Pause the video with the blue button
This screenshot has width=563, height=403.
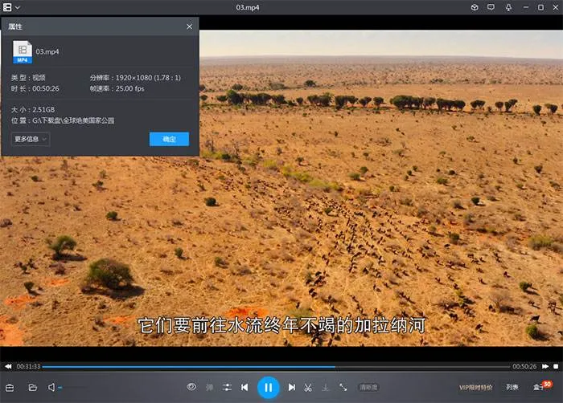point(268,387)
